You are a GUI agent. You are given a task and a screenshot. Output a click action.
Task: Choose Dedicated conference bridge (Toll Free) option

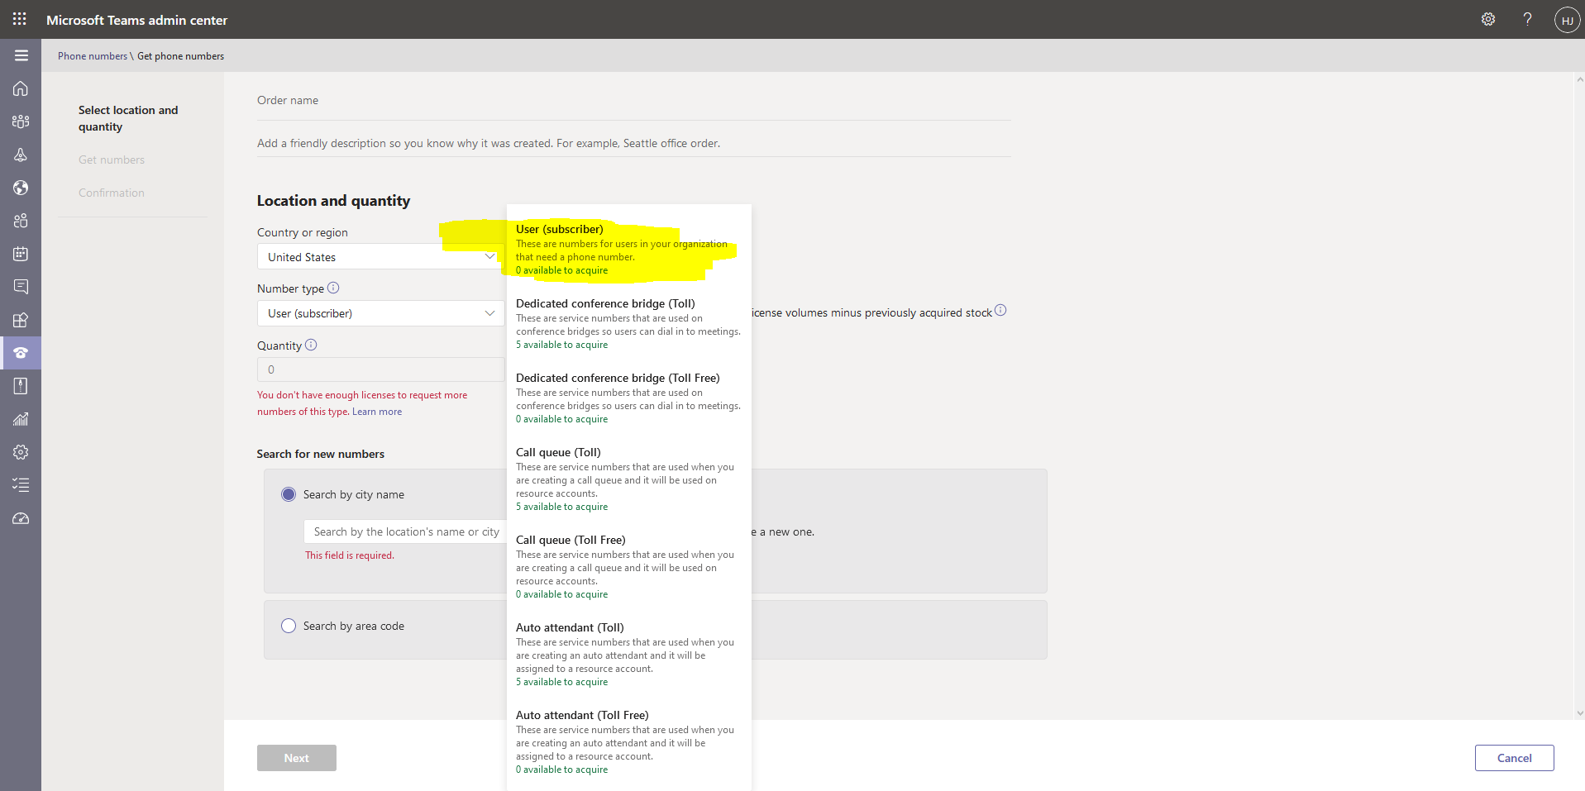(x=628, y=398)
